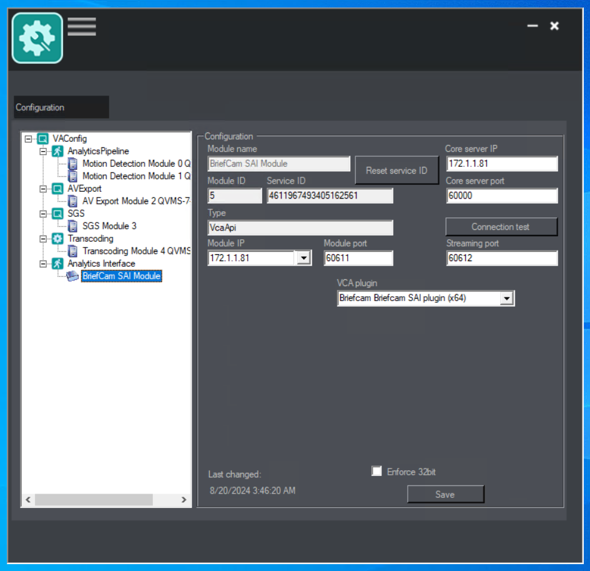The image size is (590, 571).
Task: Click the Reset service ID button
Action: (396, 171)
